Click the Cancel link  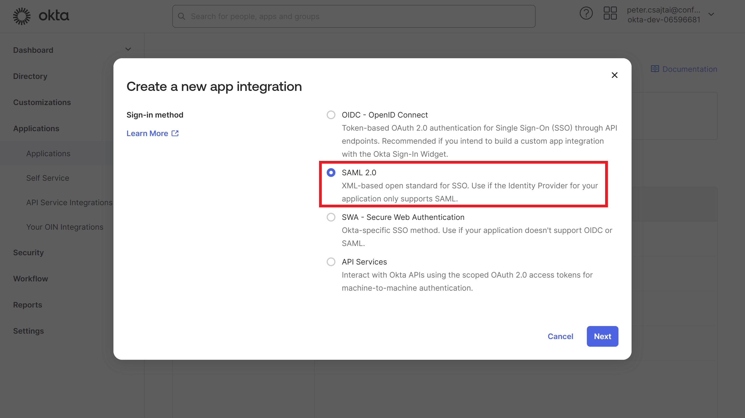coord(560,336)
